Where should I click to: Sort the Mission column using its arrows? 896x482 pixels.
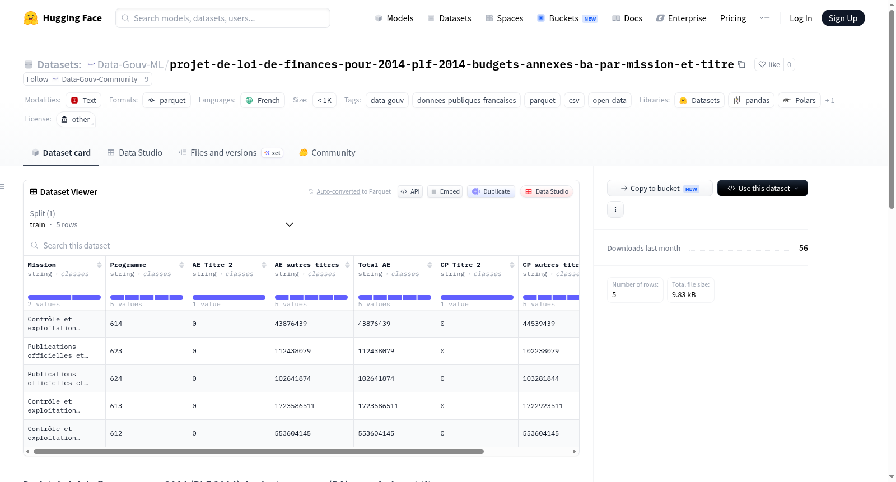pos(99,265)
